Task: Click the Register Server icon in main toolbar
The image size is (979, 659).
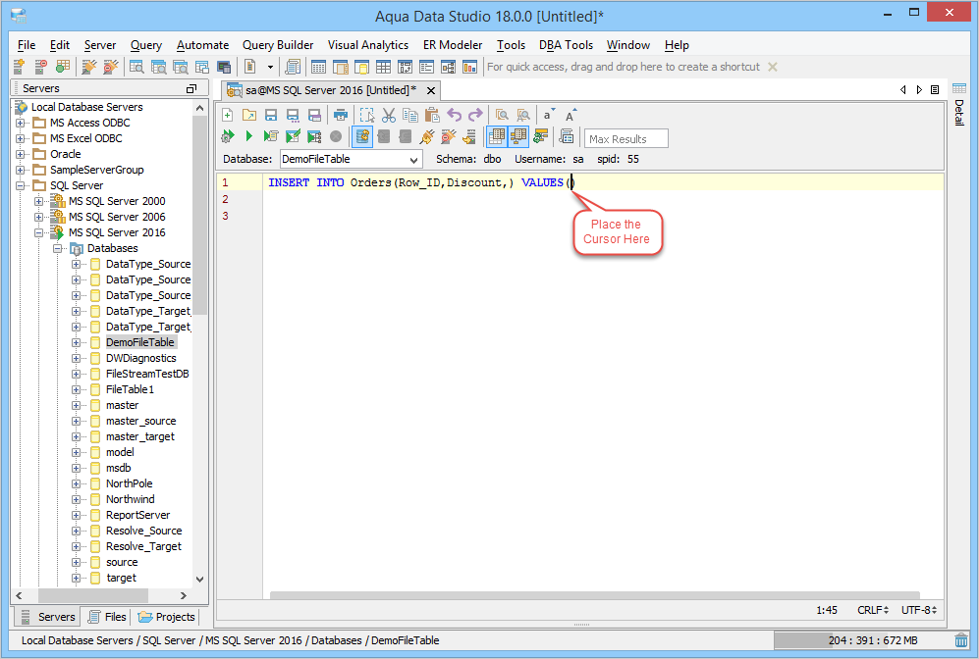Action: [x=19, y=66]
